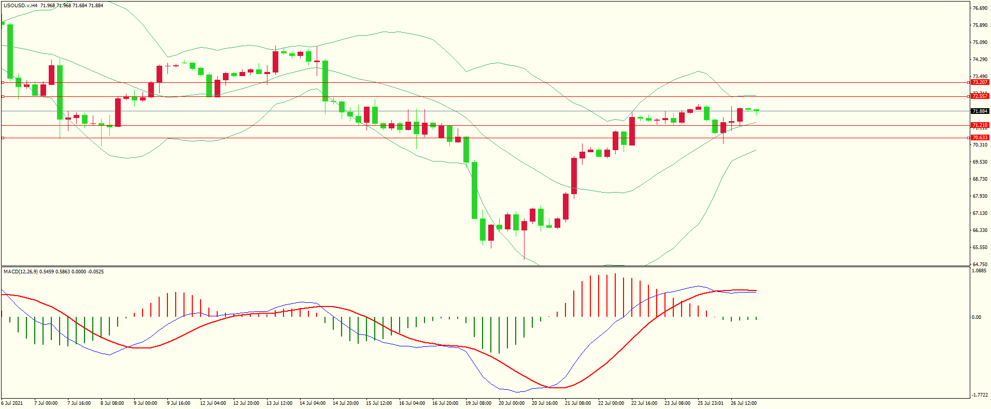
Task: Click right square handle beside 70.633 tag
Action: (969, 138)
